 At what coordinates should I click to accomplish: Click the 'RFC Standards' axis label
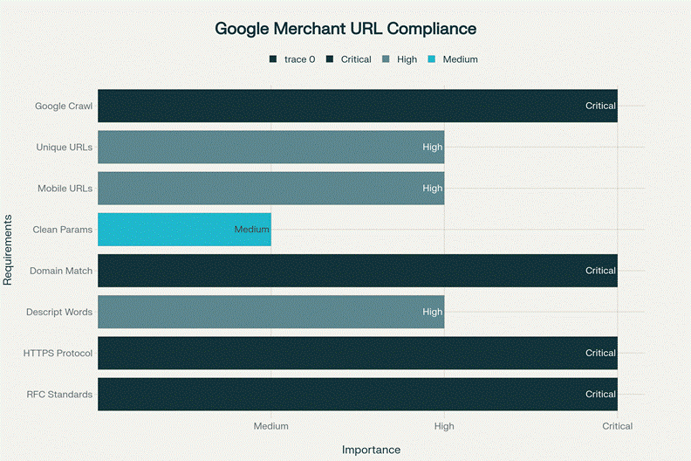pos(59,395)
